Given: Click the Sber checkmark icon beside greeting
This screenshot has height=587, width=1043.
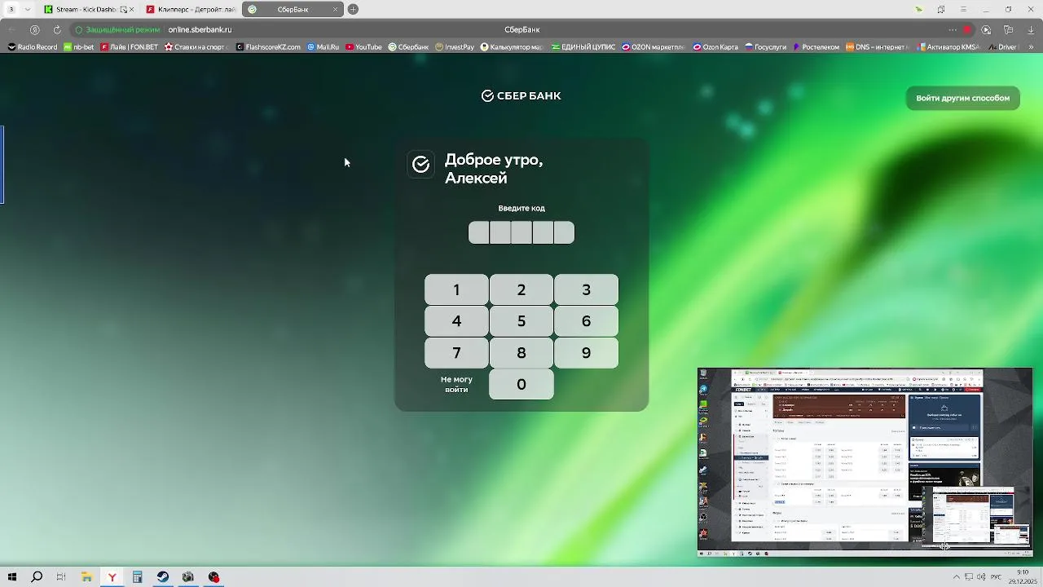Looking at the screenshot, I should click(420, 165).
